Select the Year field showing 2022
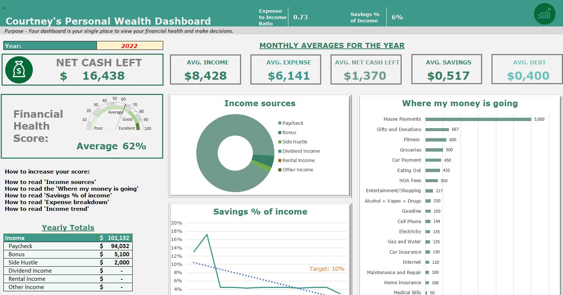 click(x=130, y=45)
